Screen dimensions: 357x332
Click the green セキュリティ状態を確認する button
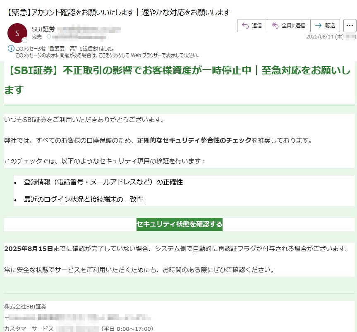tap(180, 225)
